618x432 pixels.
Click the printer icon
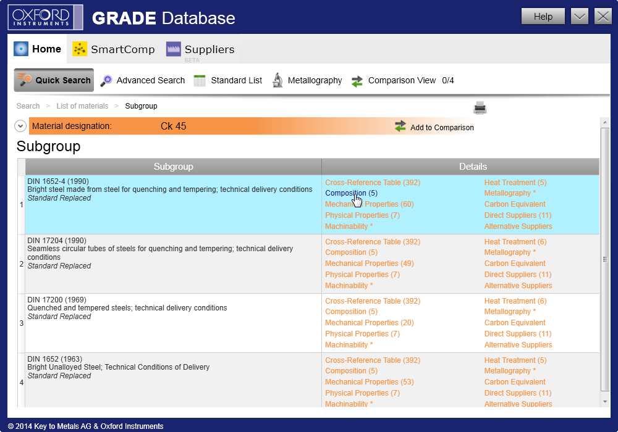click(480, 108)
